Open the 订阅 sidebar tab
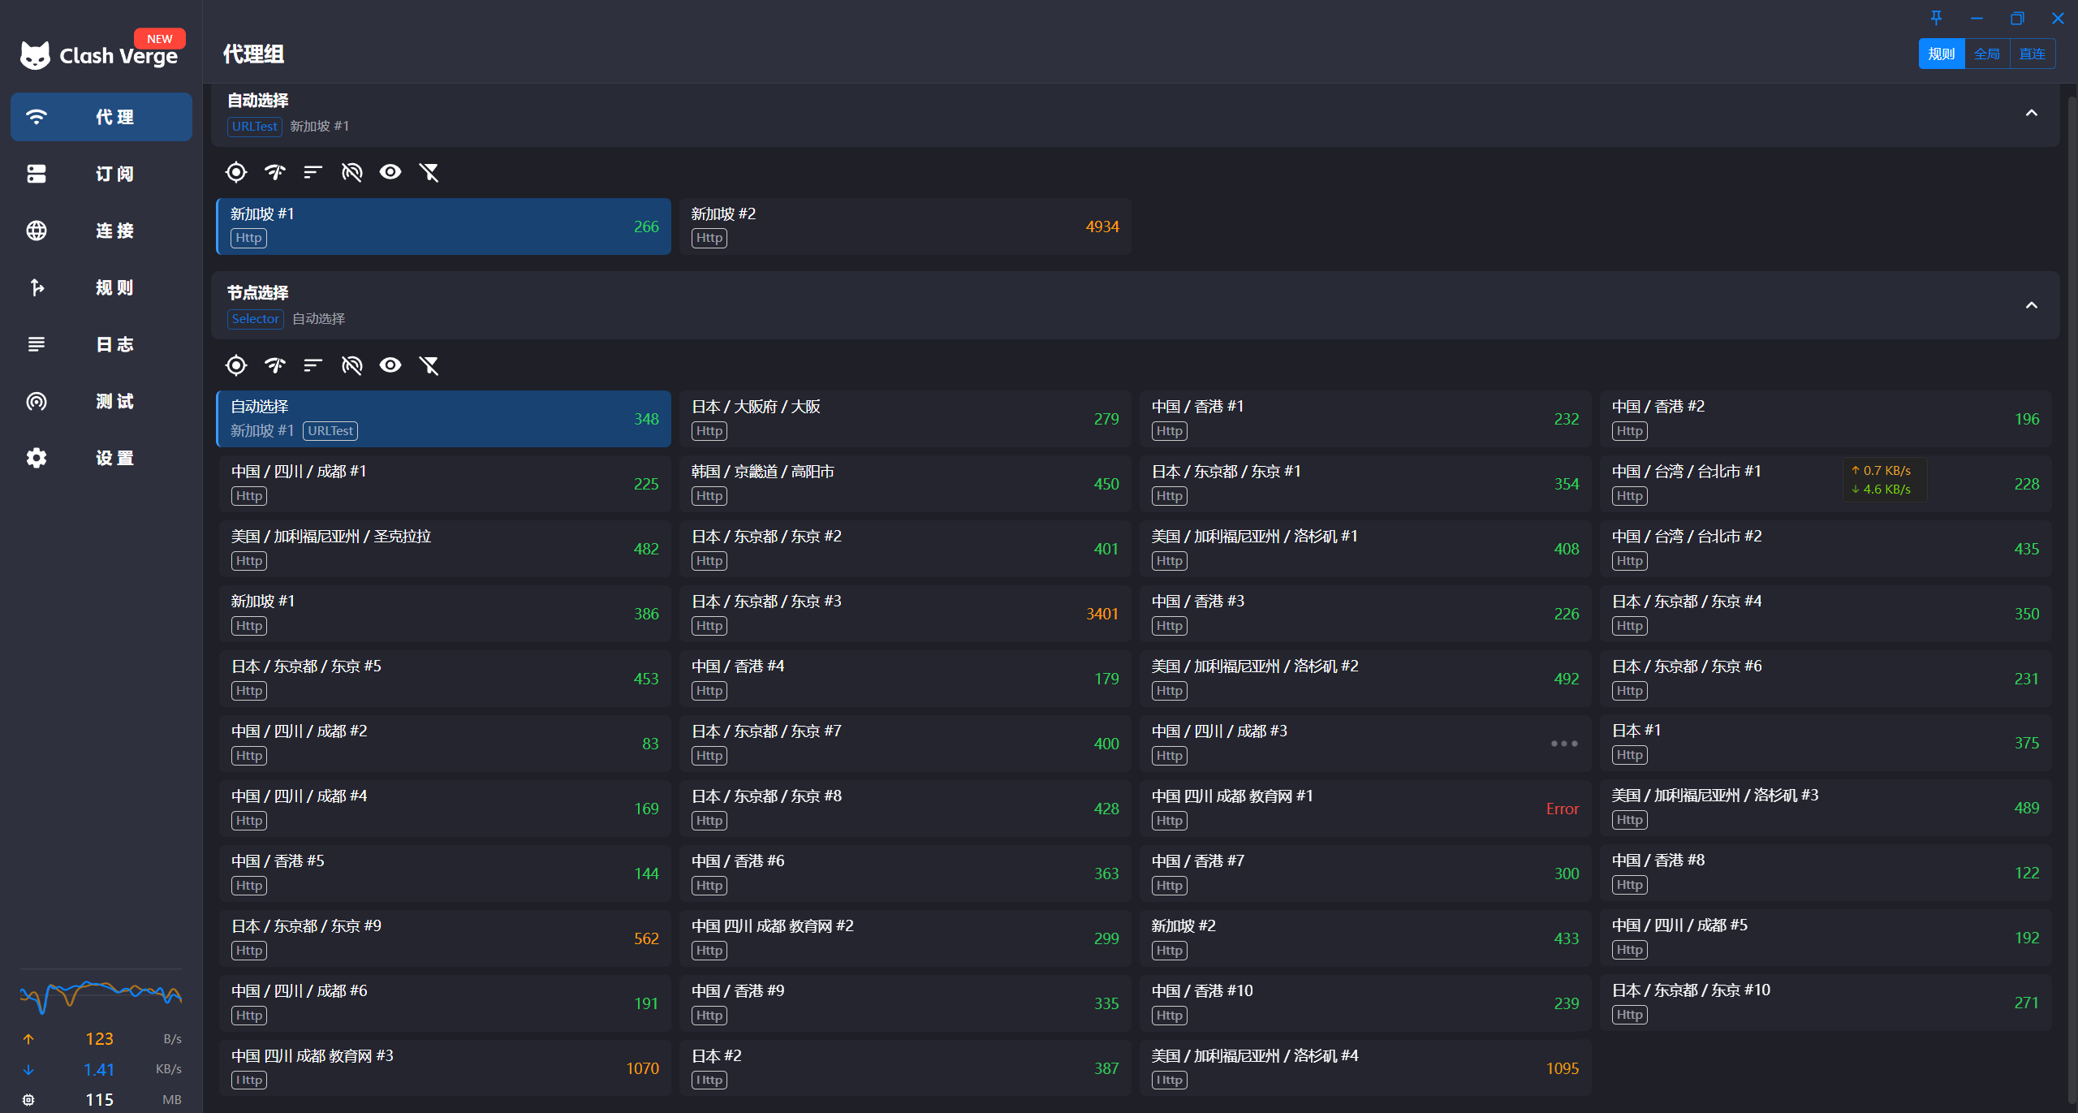 click(101, 174)
